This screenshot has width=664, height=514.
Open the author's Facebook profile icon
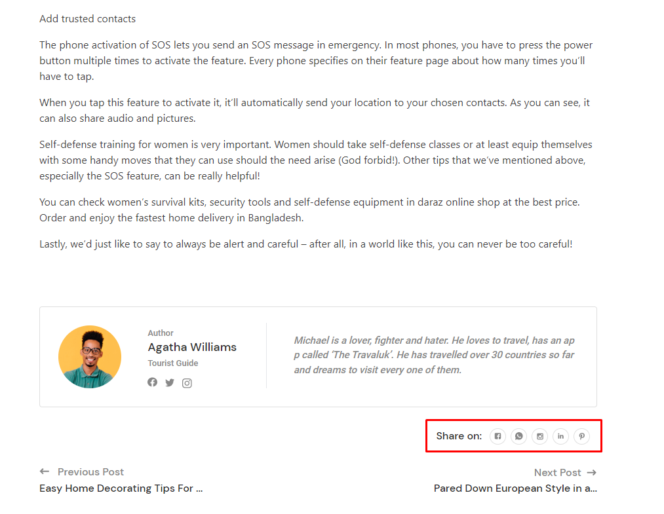[153, 382]
